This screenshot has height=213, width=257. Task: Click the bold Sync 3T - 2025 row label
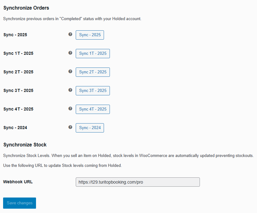18,90
